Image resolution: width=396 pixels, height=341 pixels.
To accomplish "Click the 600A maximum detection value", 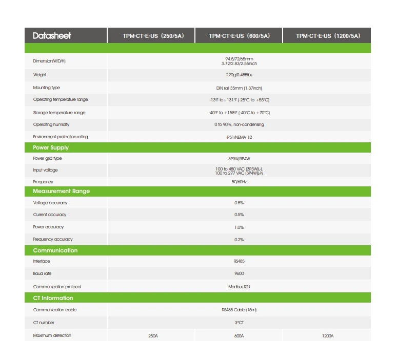I will pos(239,336).
